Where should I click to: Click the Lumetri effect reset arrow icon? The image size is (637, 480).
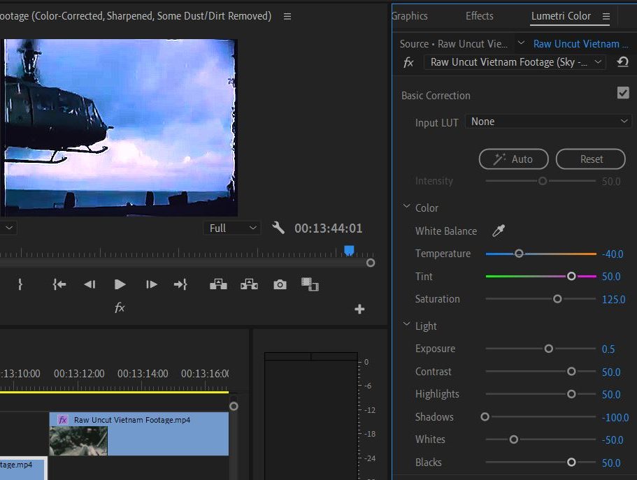(x=622, y=62)
